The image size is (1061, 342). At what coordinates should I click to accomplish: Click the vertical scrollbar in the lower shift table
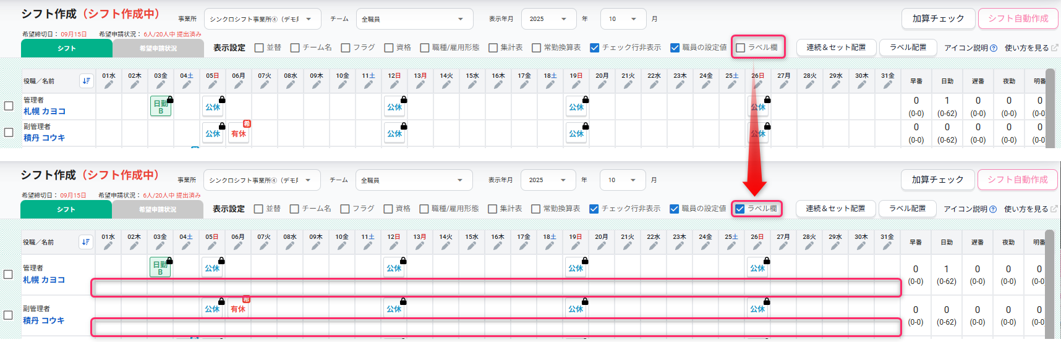click(x=1049, y=284)
